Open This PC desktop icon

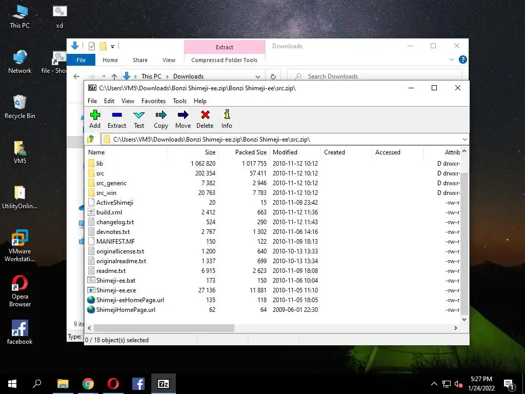[x=20, y=16]
